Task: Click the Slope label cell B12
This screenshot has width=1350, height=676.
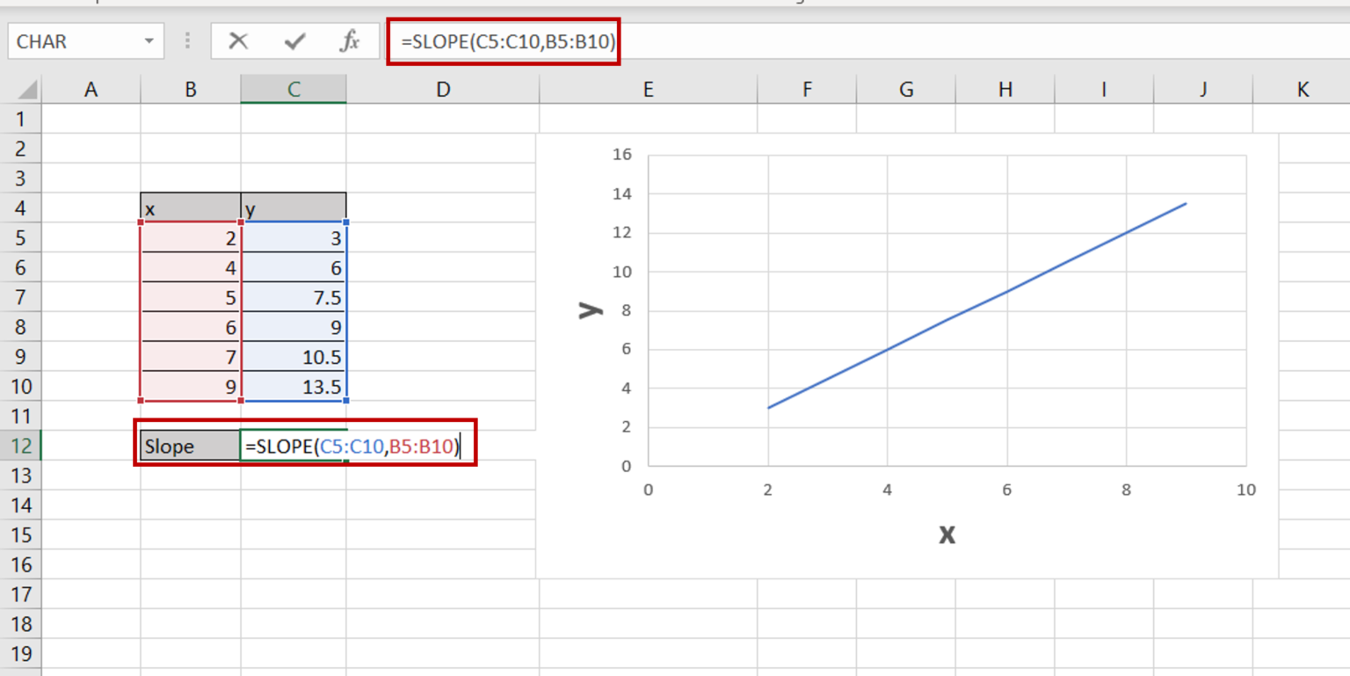Action: pos(189,446)
